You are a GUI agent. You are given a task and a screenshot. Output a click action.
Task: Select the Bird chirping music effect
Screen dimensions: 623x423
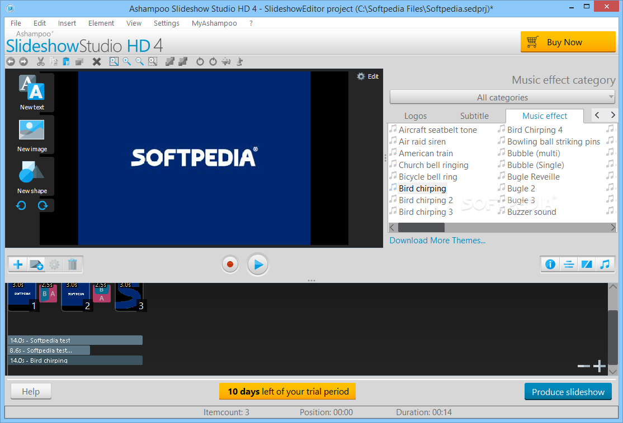[x=422, y=188]
